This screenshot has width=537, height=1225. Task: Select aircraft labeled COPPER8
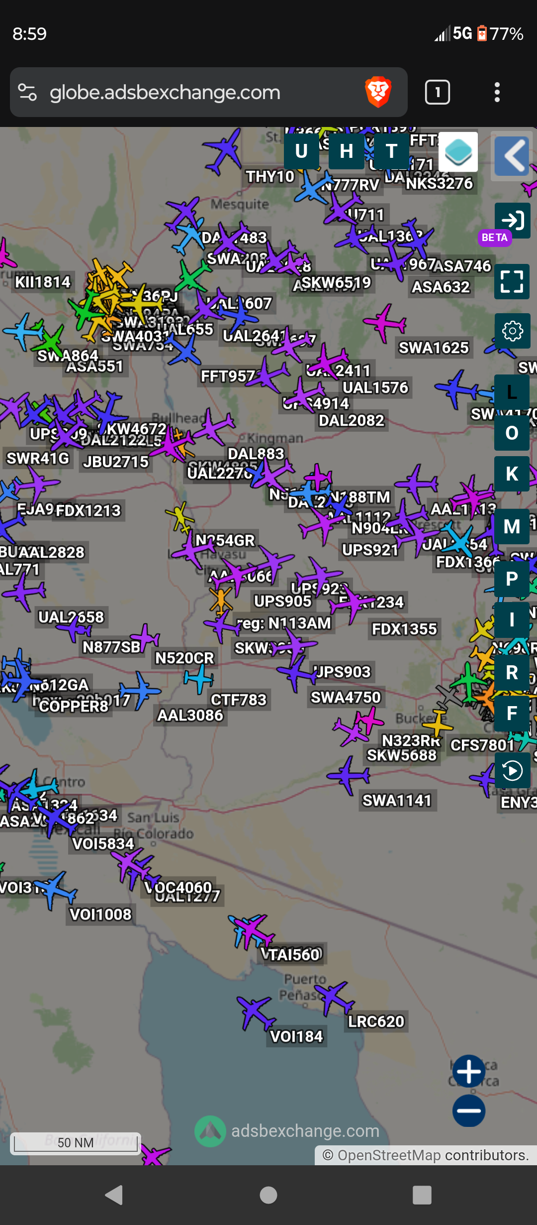pos(20,680)
